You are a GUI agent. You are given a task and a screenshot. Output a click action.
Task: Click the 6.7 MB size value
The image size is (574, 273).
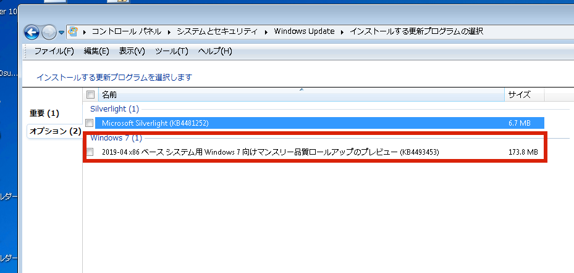519,123
